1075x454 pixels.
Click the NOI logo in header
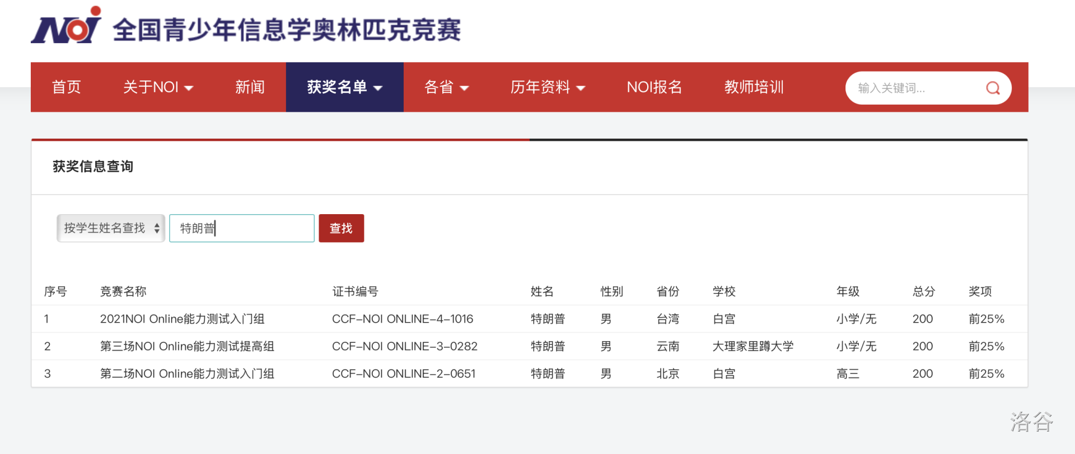pos(66,27)
